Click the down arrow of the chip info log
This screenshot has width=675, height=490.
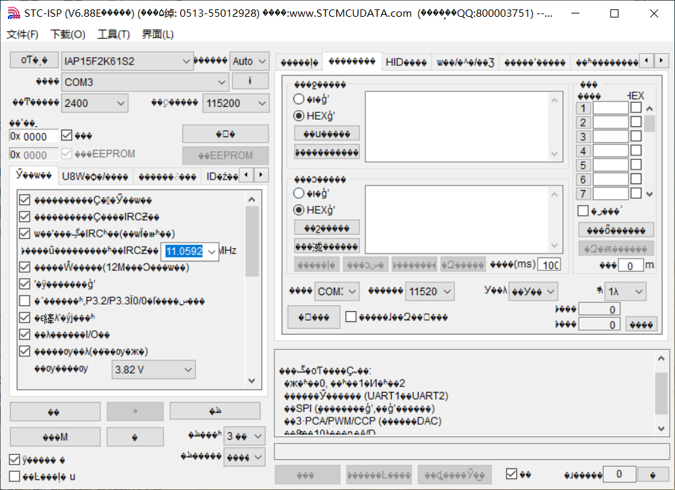click(662, 429)
